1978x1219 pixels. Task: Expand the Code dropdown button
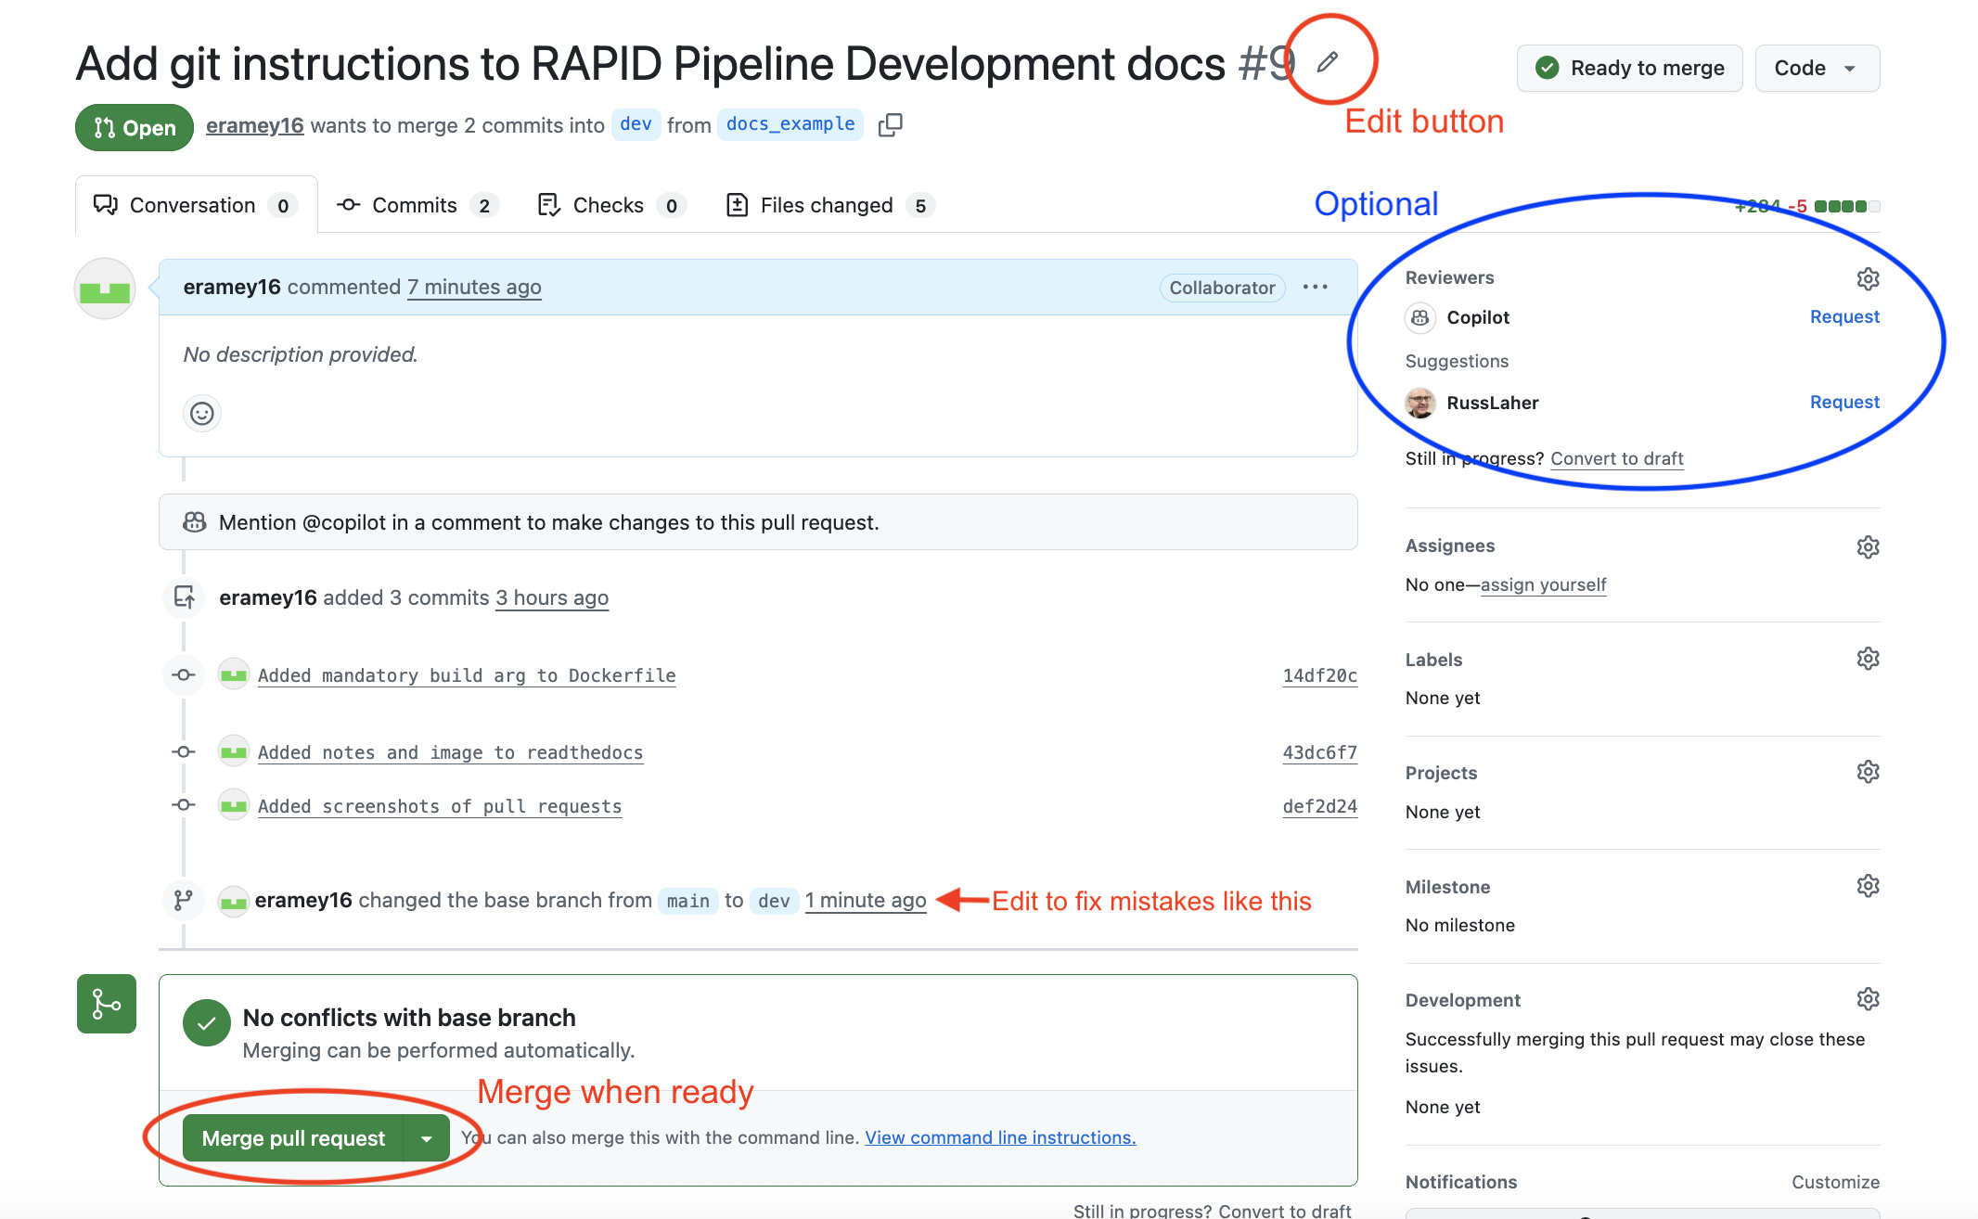coord(1817,68)
